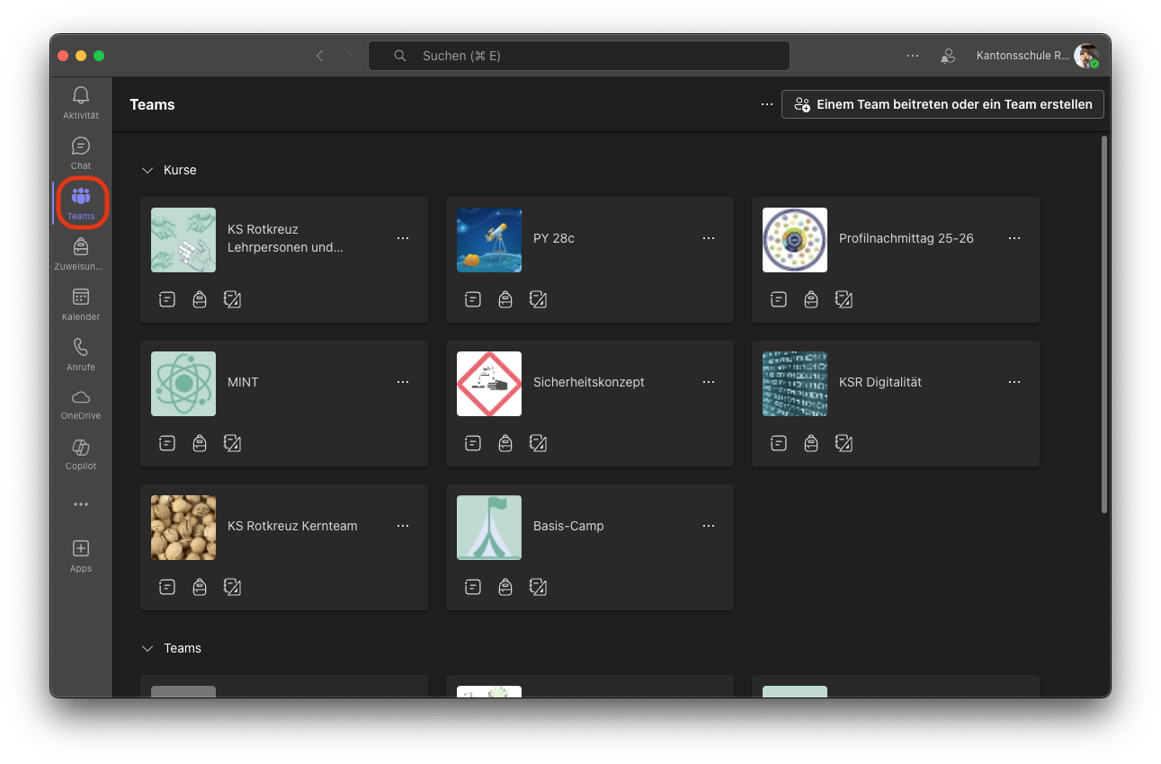Show more apps via sidebar ellipsis
1161x764 pixels.
81,504
